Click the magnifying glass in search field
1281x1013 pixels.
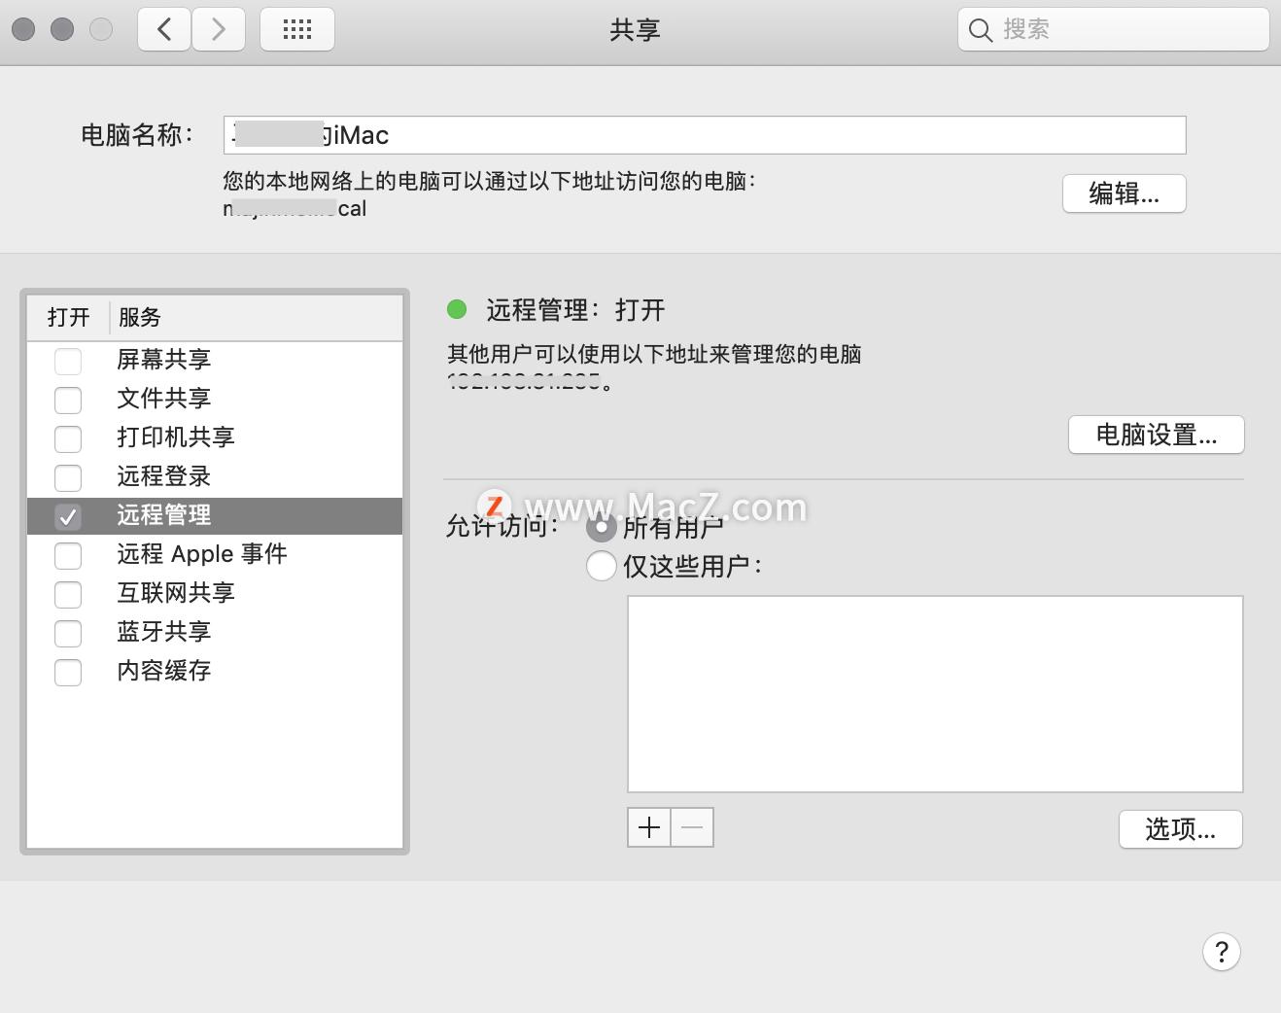click(980, 29)
